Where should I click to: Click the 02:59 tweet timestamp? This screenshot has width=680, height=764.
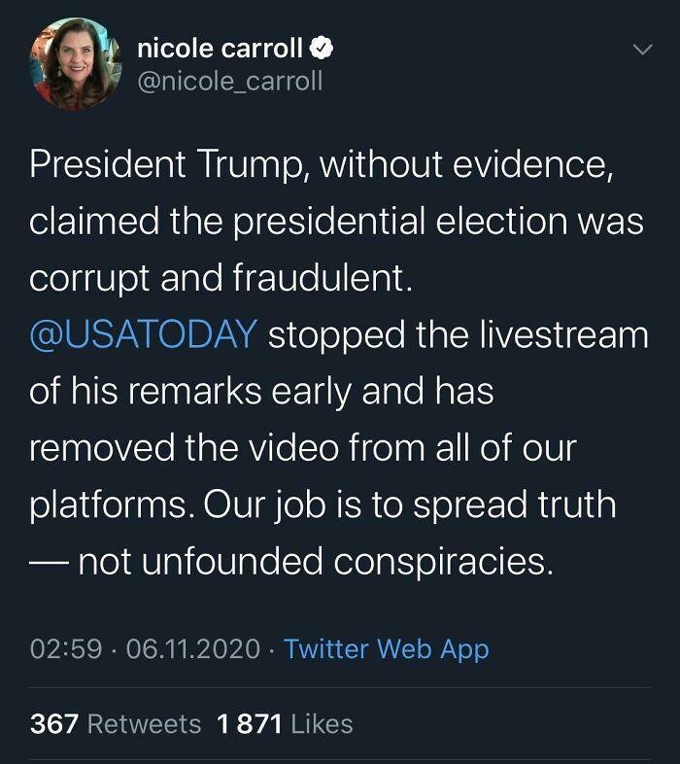(x=65, y=648)
